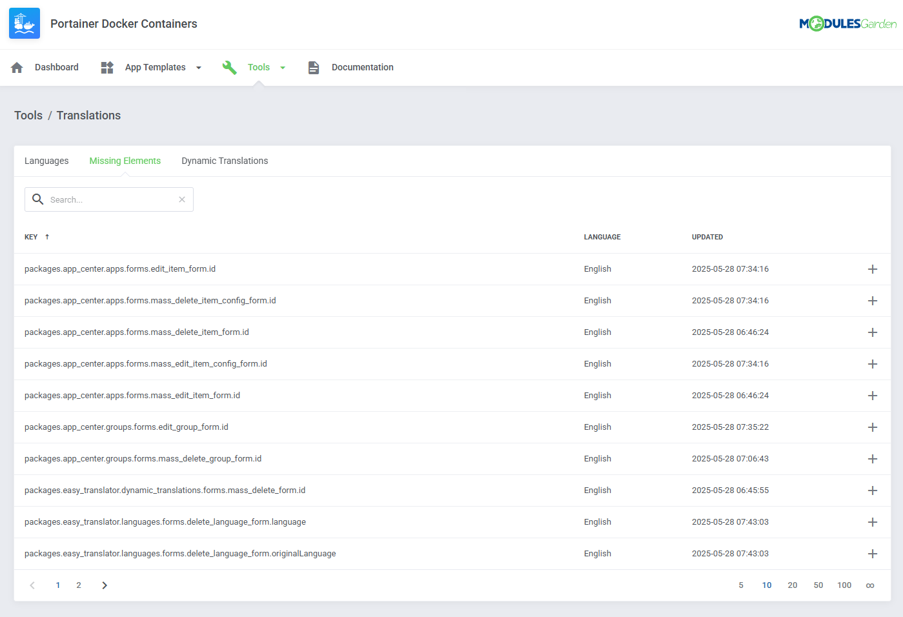Click plus icon on edit_item_form.id row
The image size is (903, 617).
point(873,269)
